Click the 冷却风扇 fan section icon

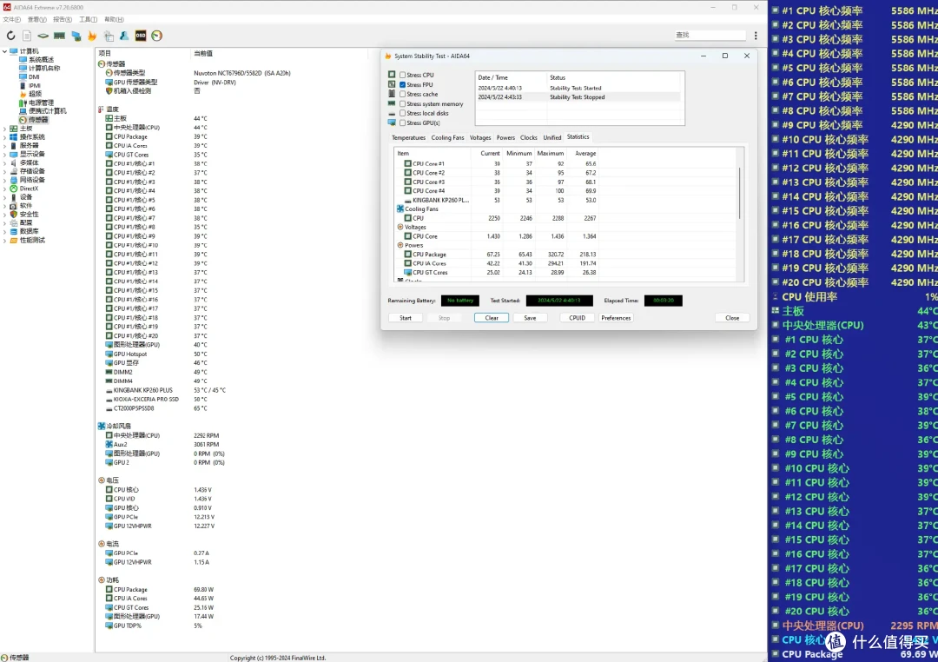pos(101,427)
